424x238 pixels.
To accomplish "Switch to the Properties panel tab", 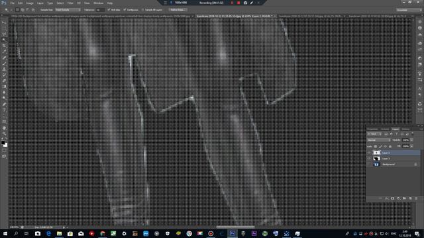I will click(372, 130).
